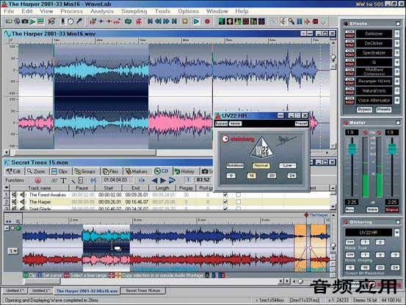Click the red Record transport button

[x=207, y=21]
